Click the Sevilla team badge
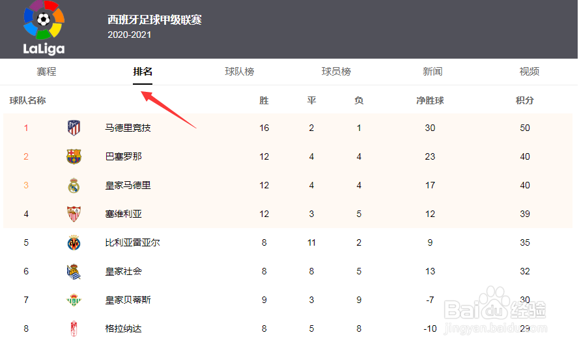 pyautogui.click(x=74, y=214)
